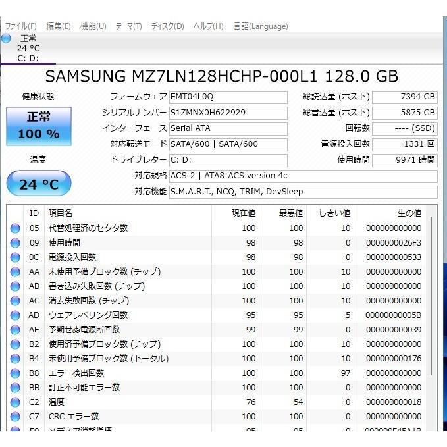Click the blue status orb beside 正常 at top
The width and height of the screenshot is (447, 447).
pos(6,38)
